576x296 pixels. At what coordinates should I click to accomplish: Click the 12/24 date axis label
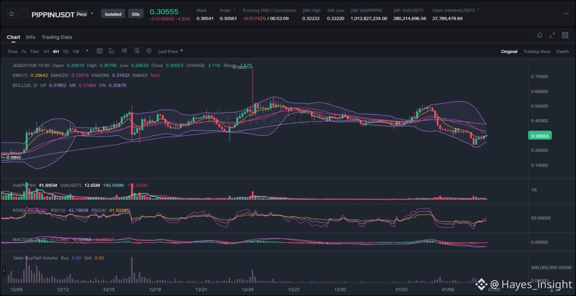pos(248,290)
